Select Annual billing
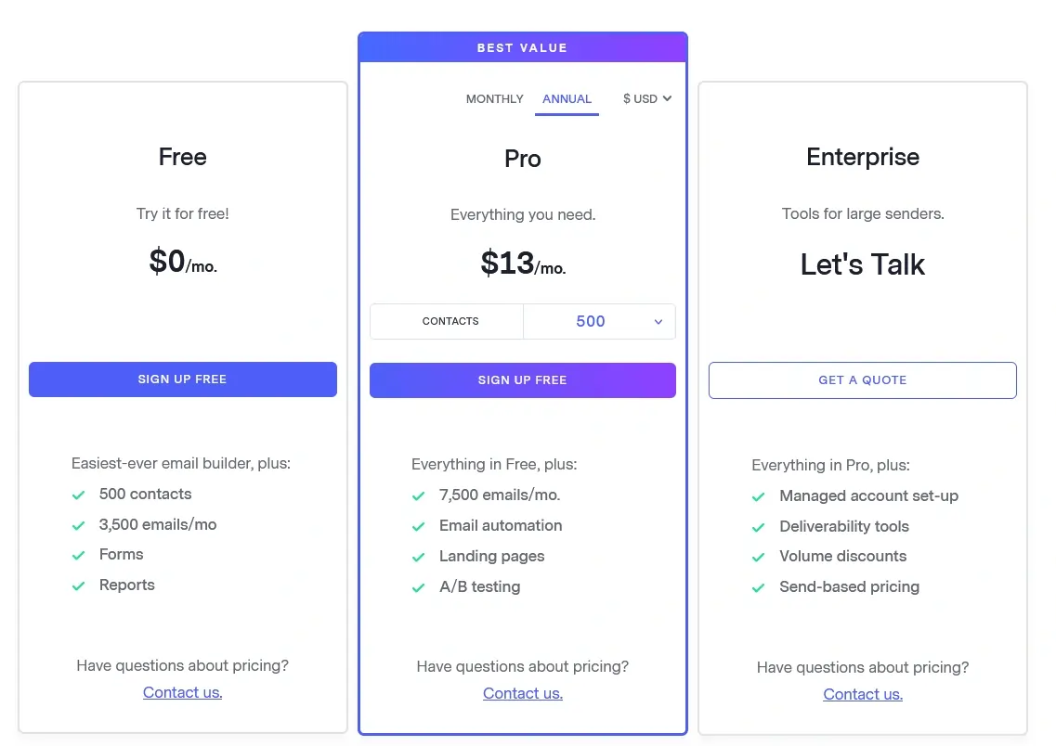Image resolution: width=1056 pixels, height=746 pixels. pos(567,99)
